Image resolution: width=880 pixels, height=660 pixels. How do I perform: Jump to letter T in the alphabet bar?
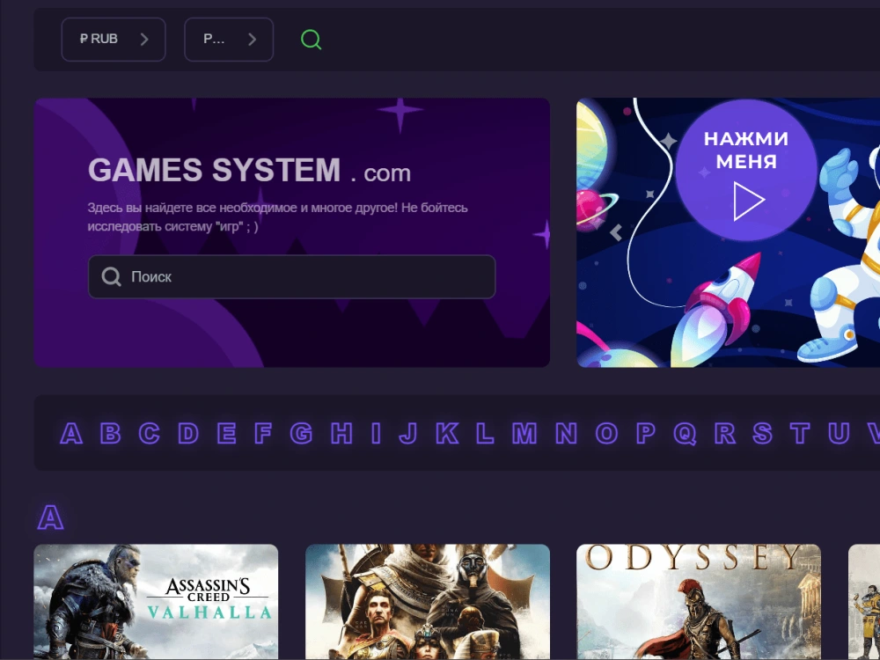[800, 433]
